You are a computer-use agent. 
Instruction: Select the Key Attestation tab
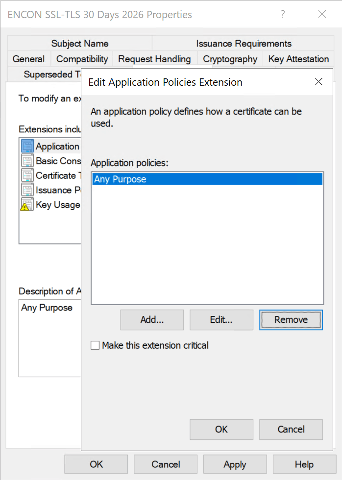(298, 59)
